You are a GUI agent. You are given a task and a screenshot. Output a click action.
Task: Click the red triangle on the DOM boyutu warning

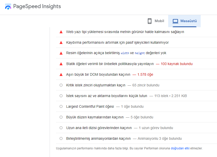click(x=61, y=74)
